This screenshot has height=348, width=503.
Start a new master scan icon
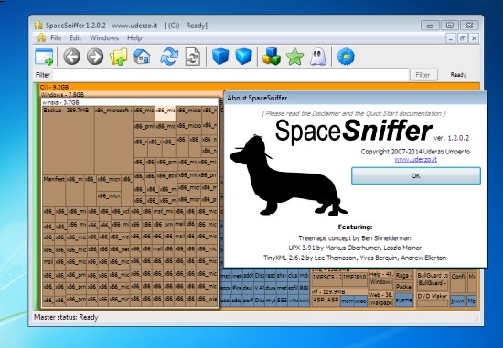(x=169, y=57)
